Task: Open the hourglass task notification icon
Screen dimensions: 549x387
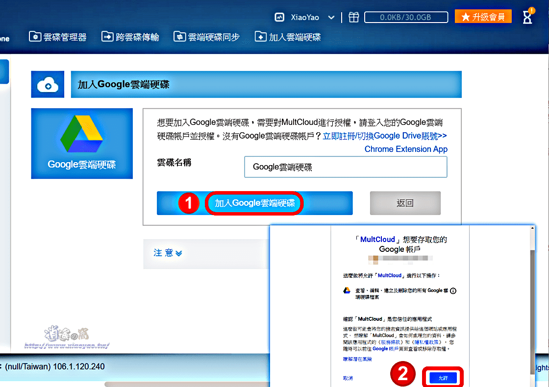Action: coord(527,17)
